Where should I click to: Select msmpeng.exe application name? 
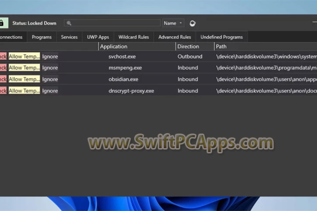click(125, 68)
